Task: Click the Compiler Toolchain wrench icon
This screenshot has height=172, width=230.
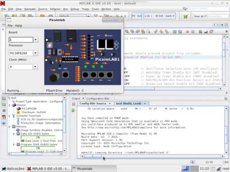Action: click(x=14, y=116)
